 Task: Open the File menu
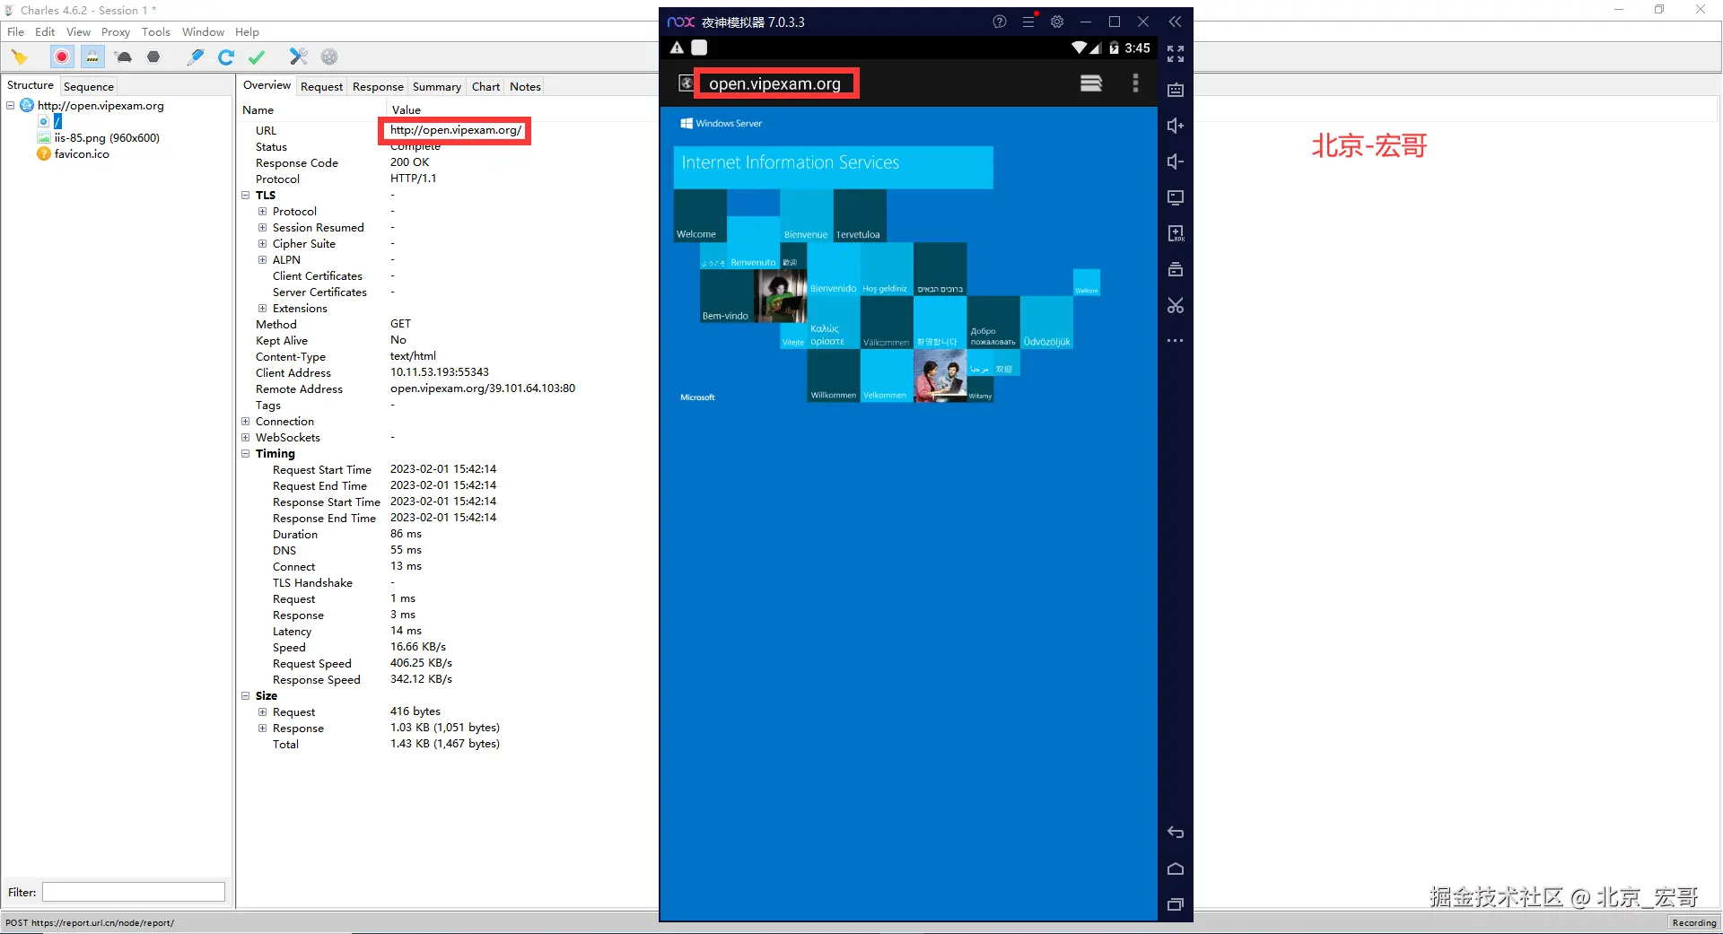pyautogui.click(x=16, y=32)
